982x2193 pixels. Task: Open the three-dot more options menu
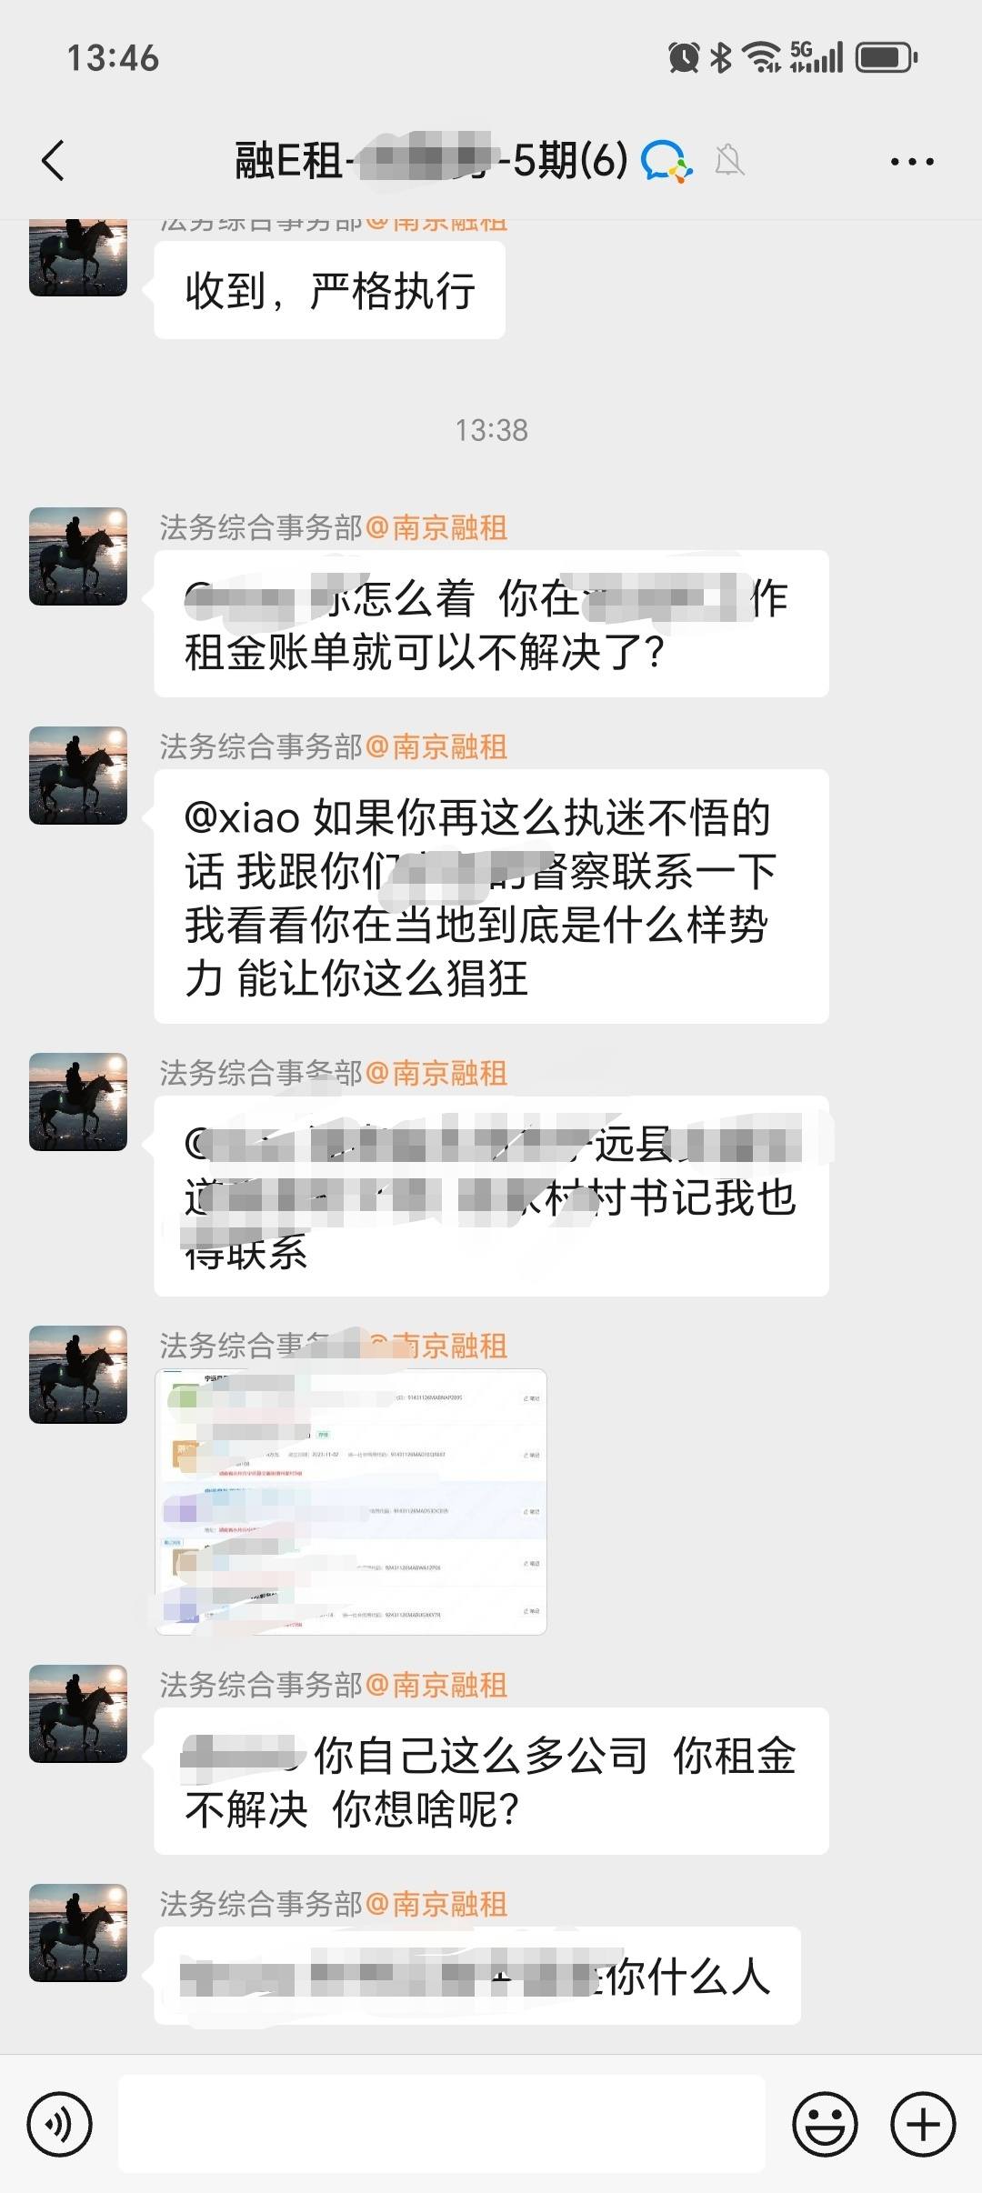(x=912, y=162)
